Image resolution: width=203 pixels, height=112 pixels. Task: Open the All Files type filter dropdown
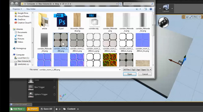click(137, 70)
